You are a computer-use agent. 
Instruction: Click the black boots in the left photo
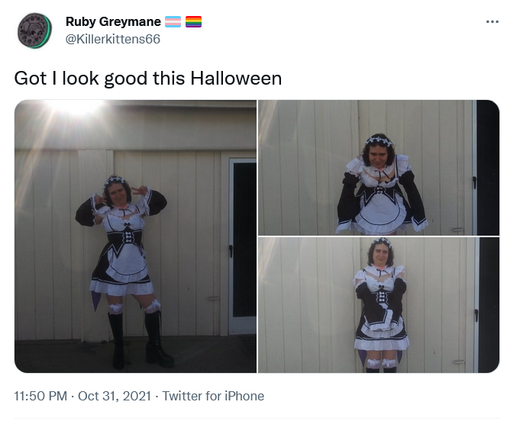140,340
